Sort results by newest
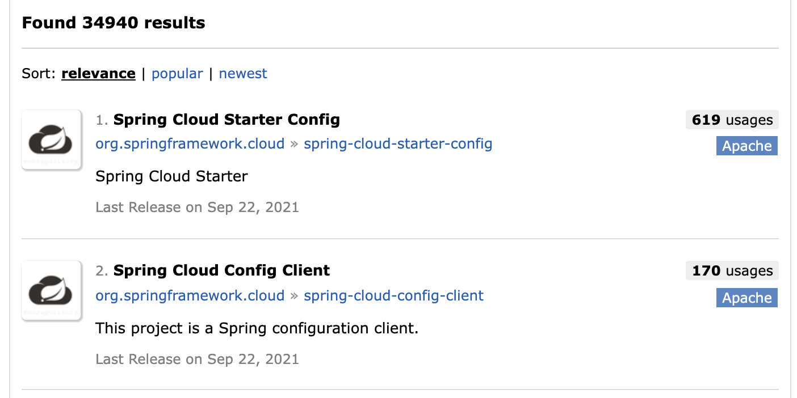The width and height of the screenshot is (797, 398). [243, 73]
